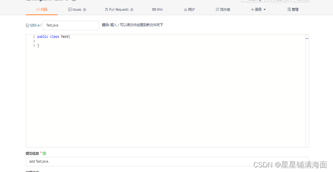Open the Pull Requests tab
This screenshot has width=333, height=172.
coord(119,10)
